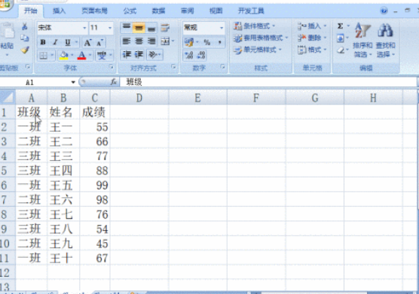This screenshot has height=294, width=419.
Task: Click the cell borders icon
Action: tap(43, 56)
